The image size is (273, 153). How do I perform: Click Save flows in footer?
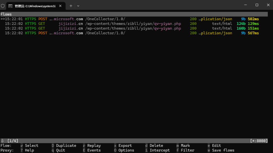[x=223, y=150]
